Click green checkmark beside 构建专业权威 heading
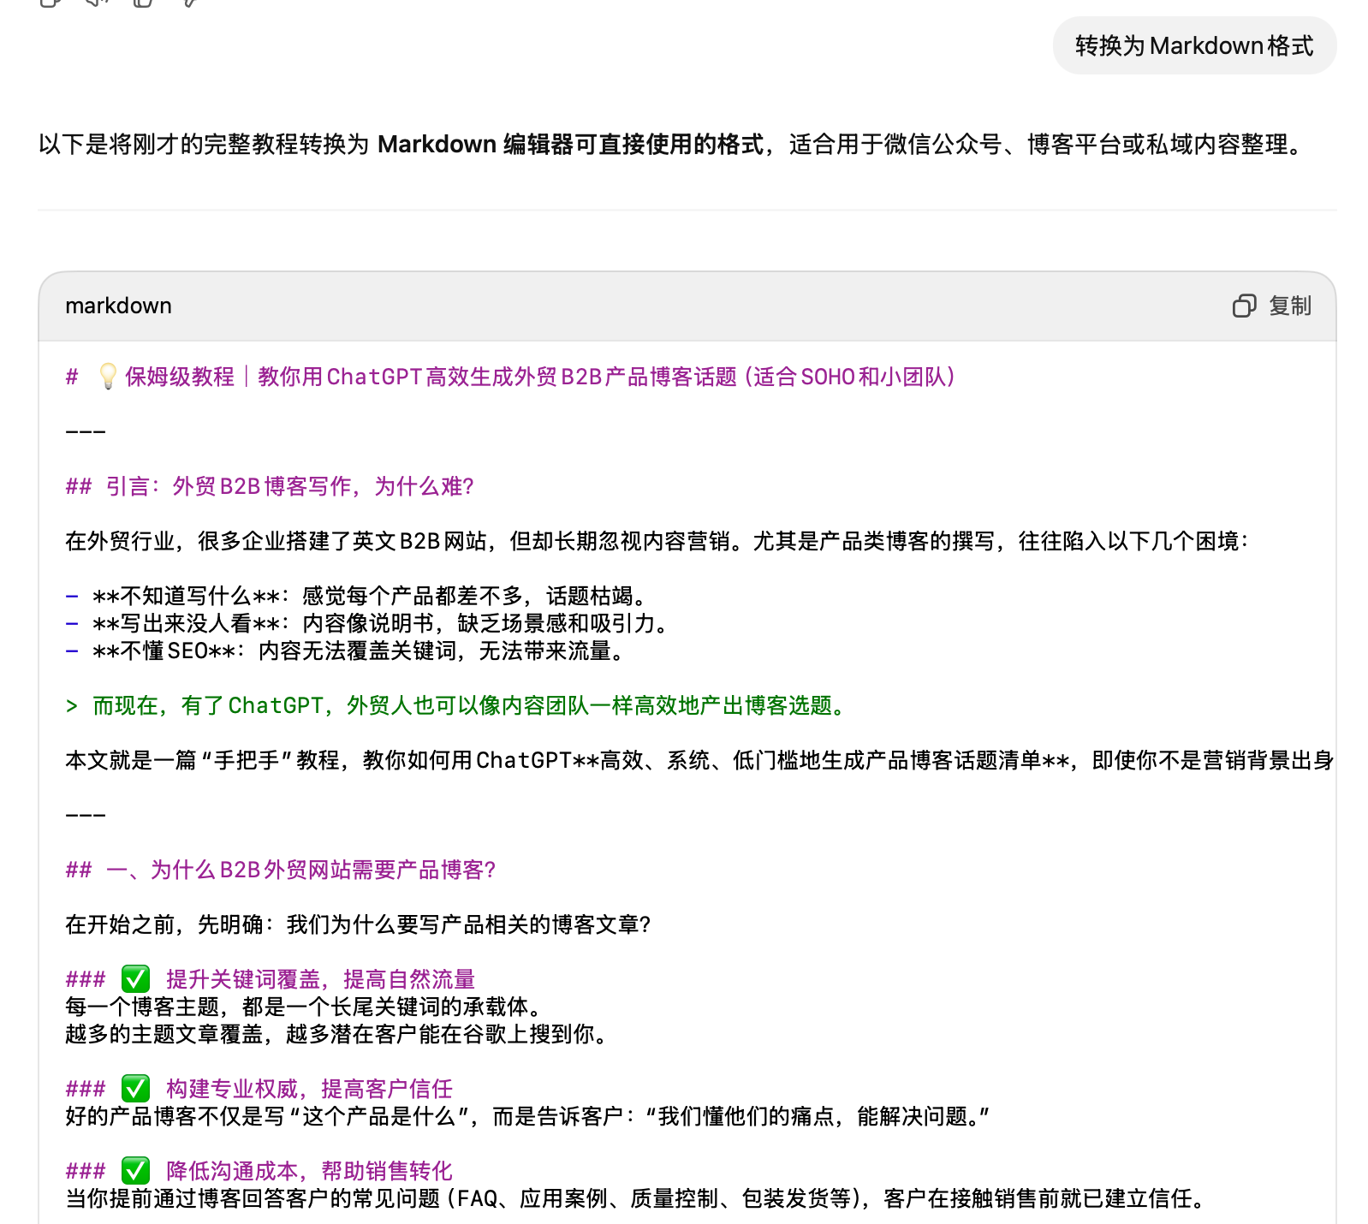 click(x=135, y=1088)
